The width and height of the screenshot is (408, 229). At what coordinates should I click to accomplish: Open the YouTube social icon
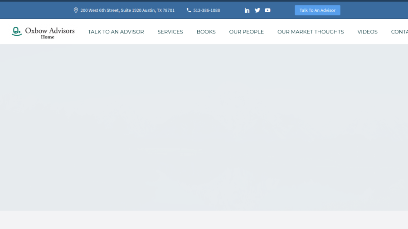[267, 10]
